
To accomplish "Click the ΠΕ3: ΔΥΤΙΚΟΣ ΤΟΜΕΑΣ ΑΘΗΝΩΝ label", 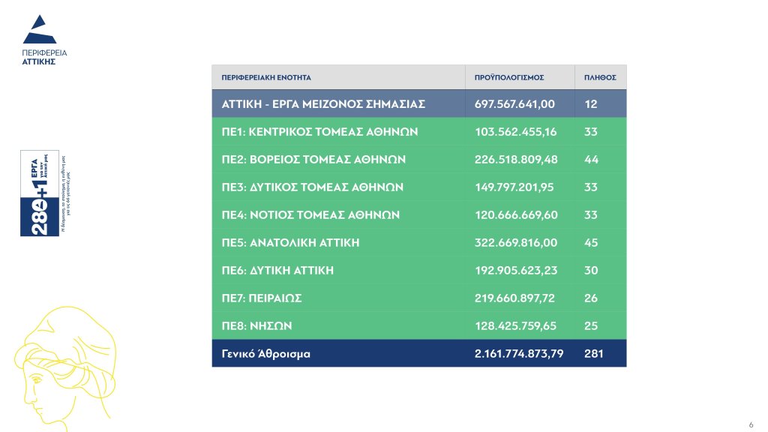I will coord(313,187).
